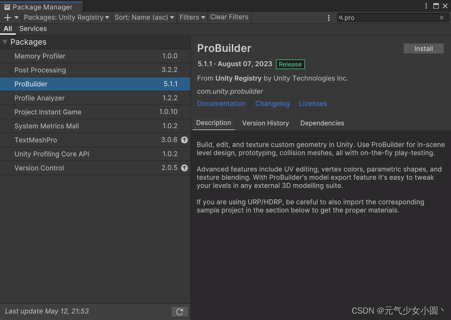Open the toolbar three-dot options menu
The height and width of the screenshot is (320, 451).
pyautogui.click(x=329, y=18)
